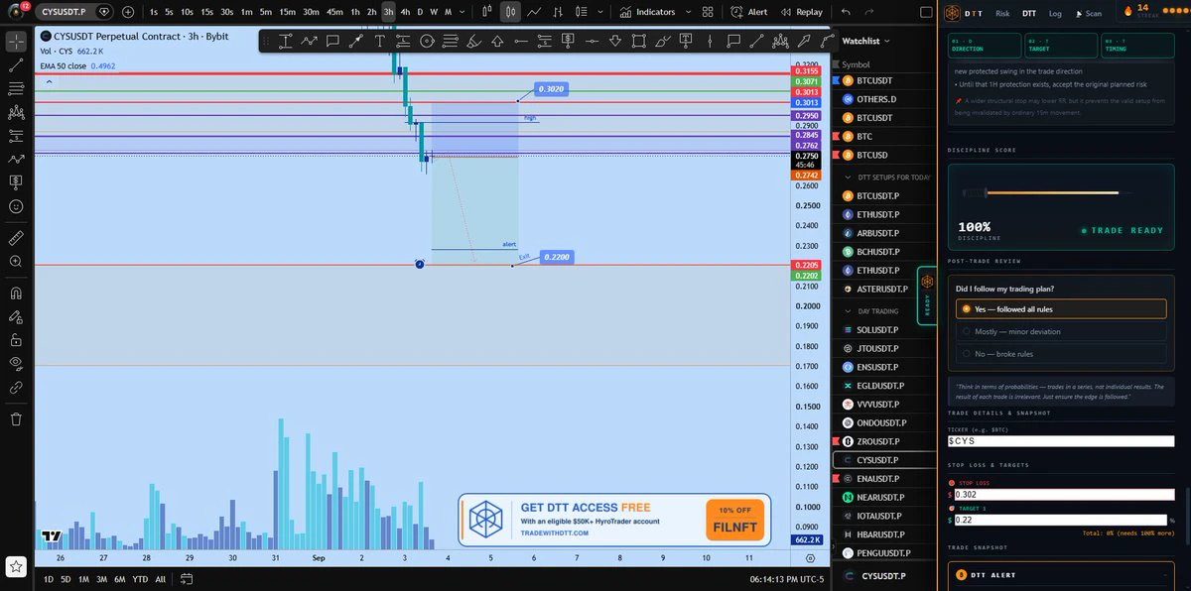Switch to 15m timeframe

click(x=287, y=12)
